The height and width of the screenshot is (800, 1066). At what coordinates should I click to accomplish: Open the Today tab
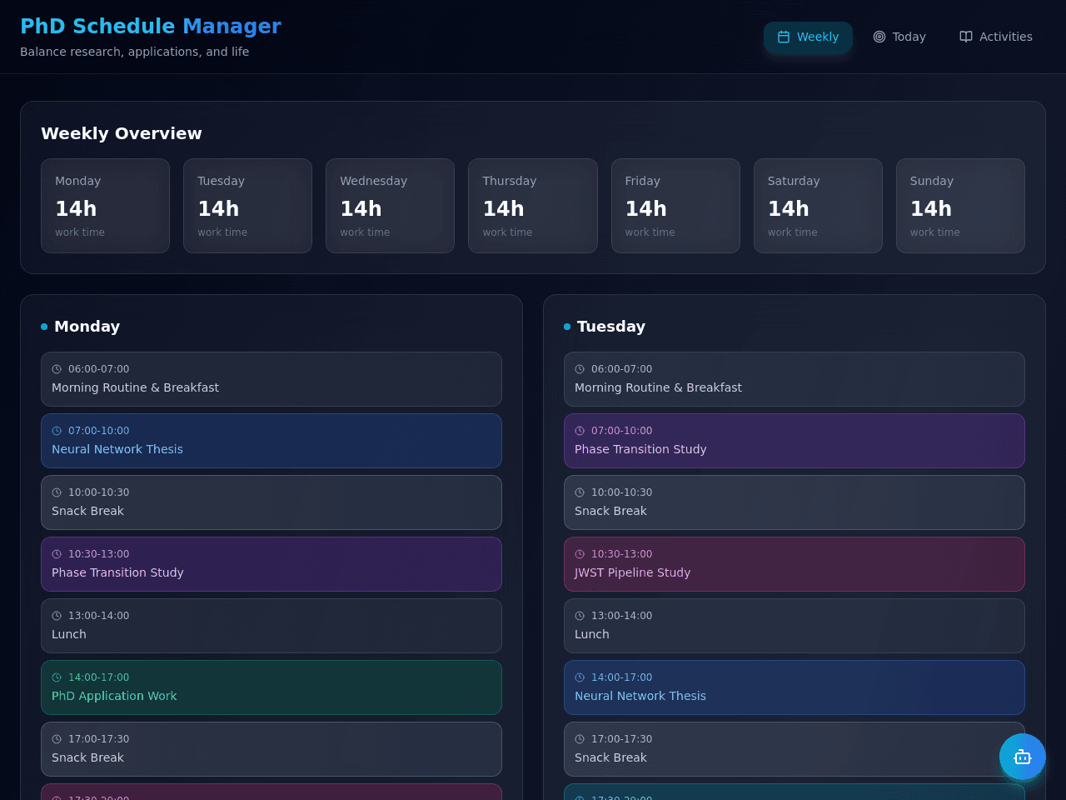coord(899,37)
